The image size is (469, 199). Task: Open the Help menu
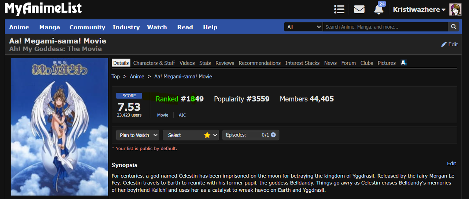[210, 27]
